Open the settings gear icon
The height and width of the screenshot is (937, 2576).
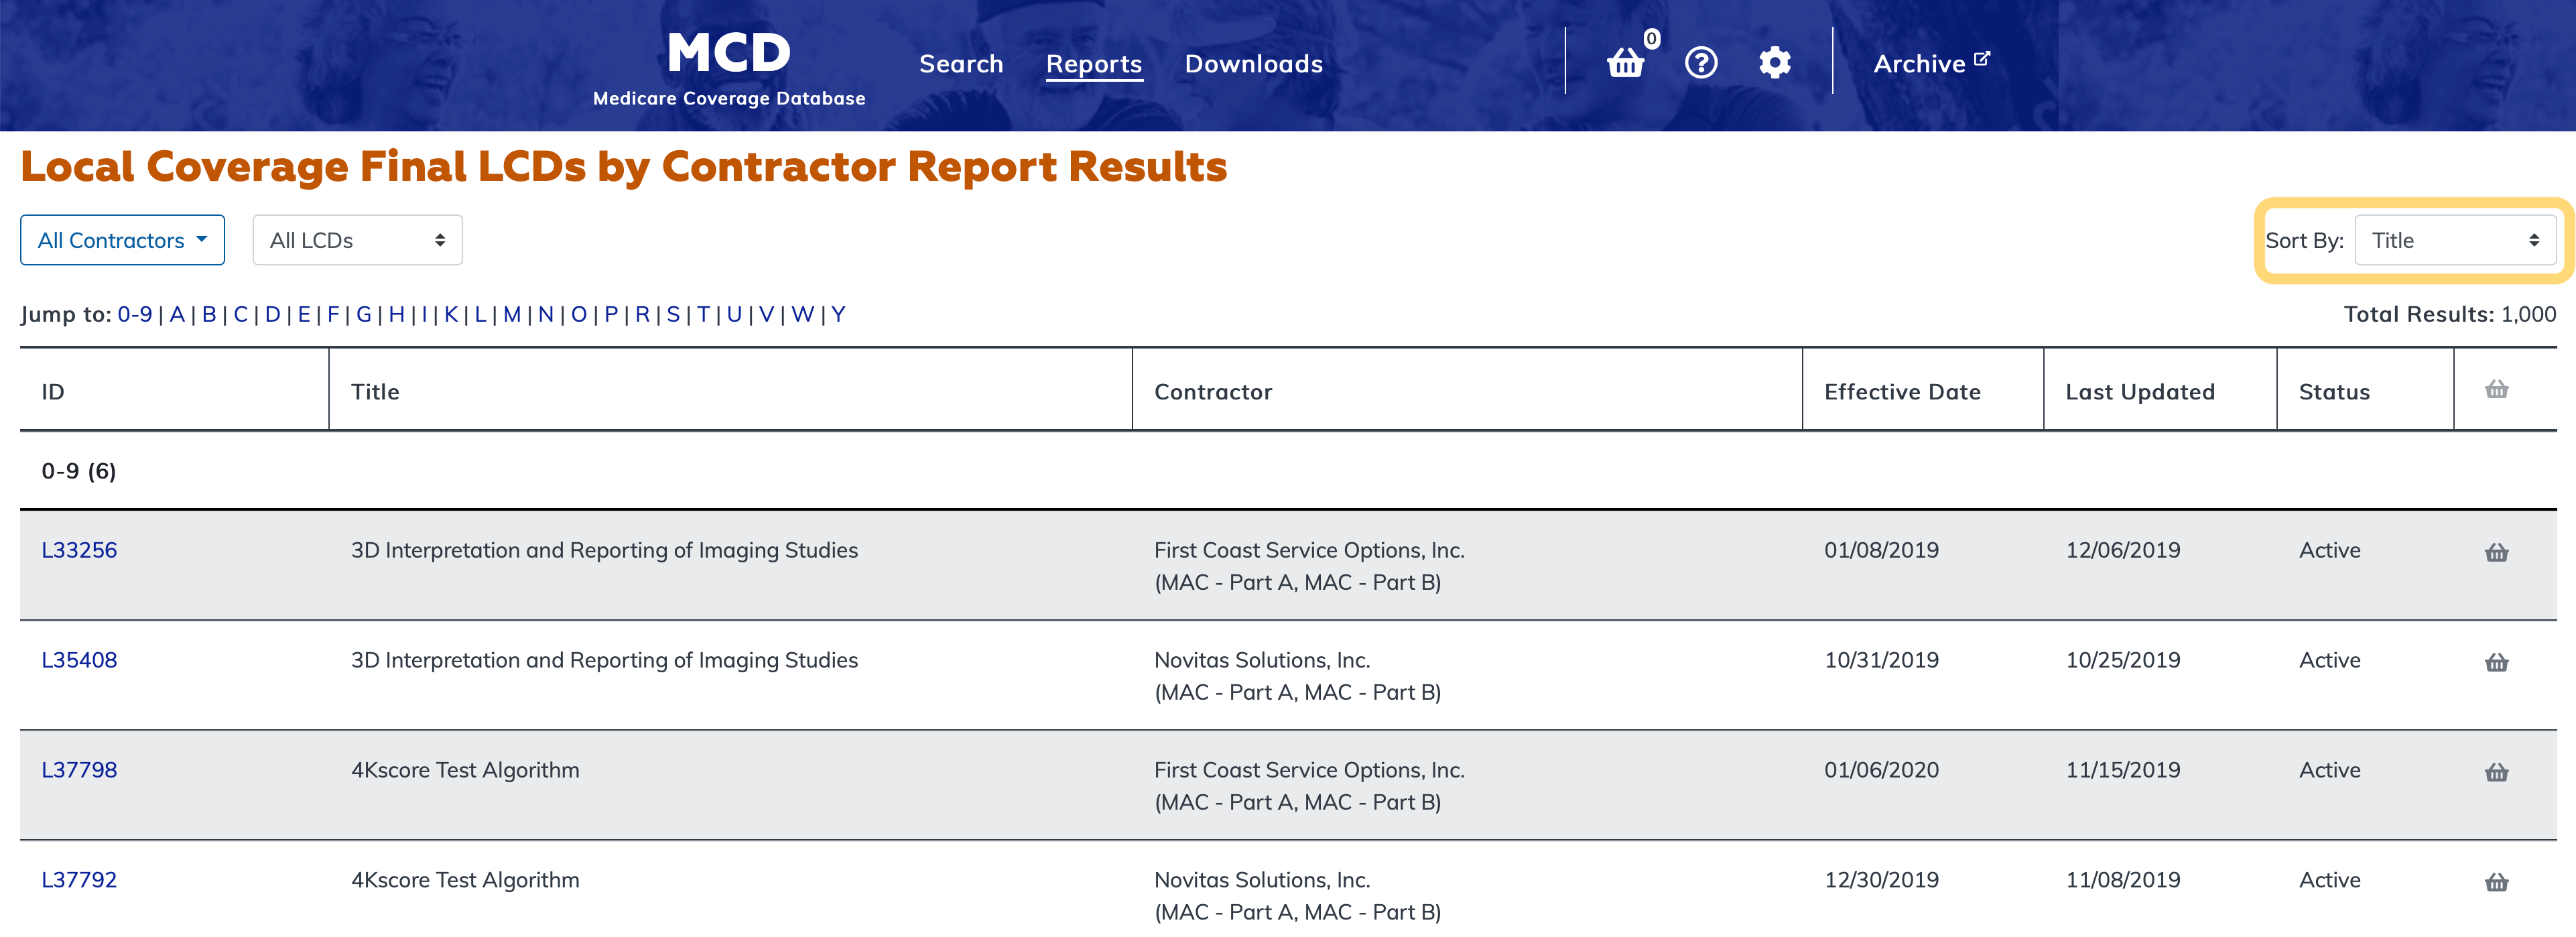pyautogui.click(x=1774, y=63)
